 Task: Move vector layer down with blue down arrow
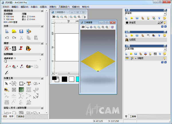[165, 27]
